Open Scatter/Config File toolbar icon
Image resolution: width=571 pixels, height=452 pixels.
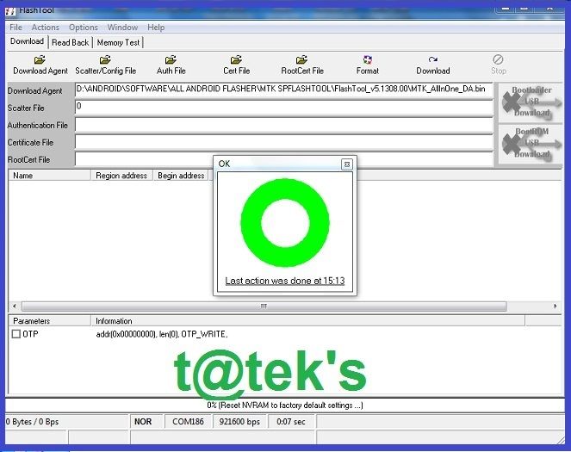[x=105, y=59]
